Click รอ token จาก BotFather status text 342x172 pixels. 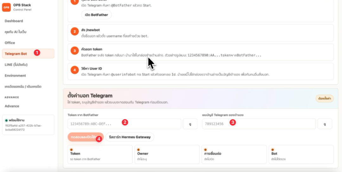coord(85,159)
